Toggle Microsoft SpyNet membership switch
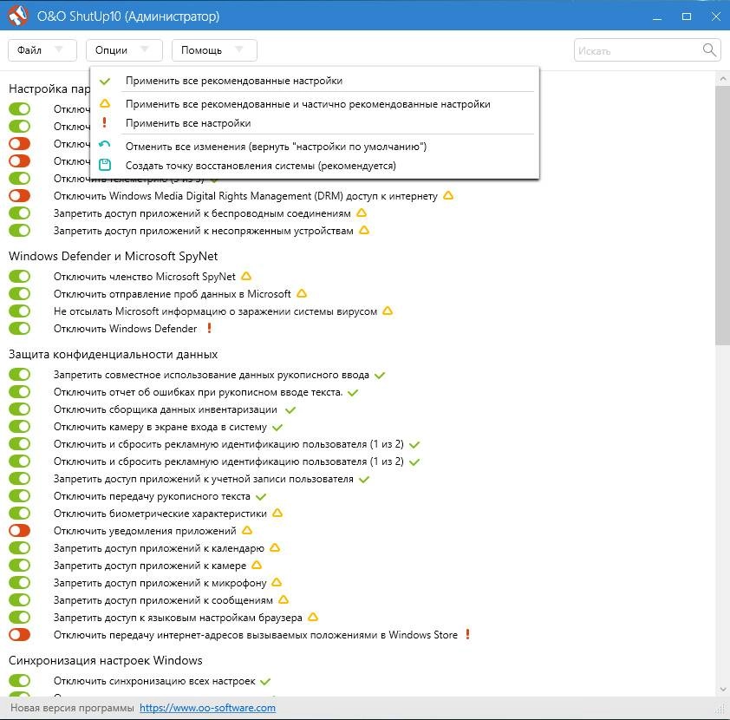730x720 pixels. coord(20,276)
